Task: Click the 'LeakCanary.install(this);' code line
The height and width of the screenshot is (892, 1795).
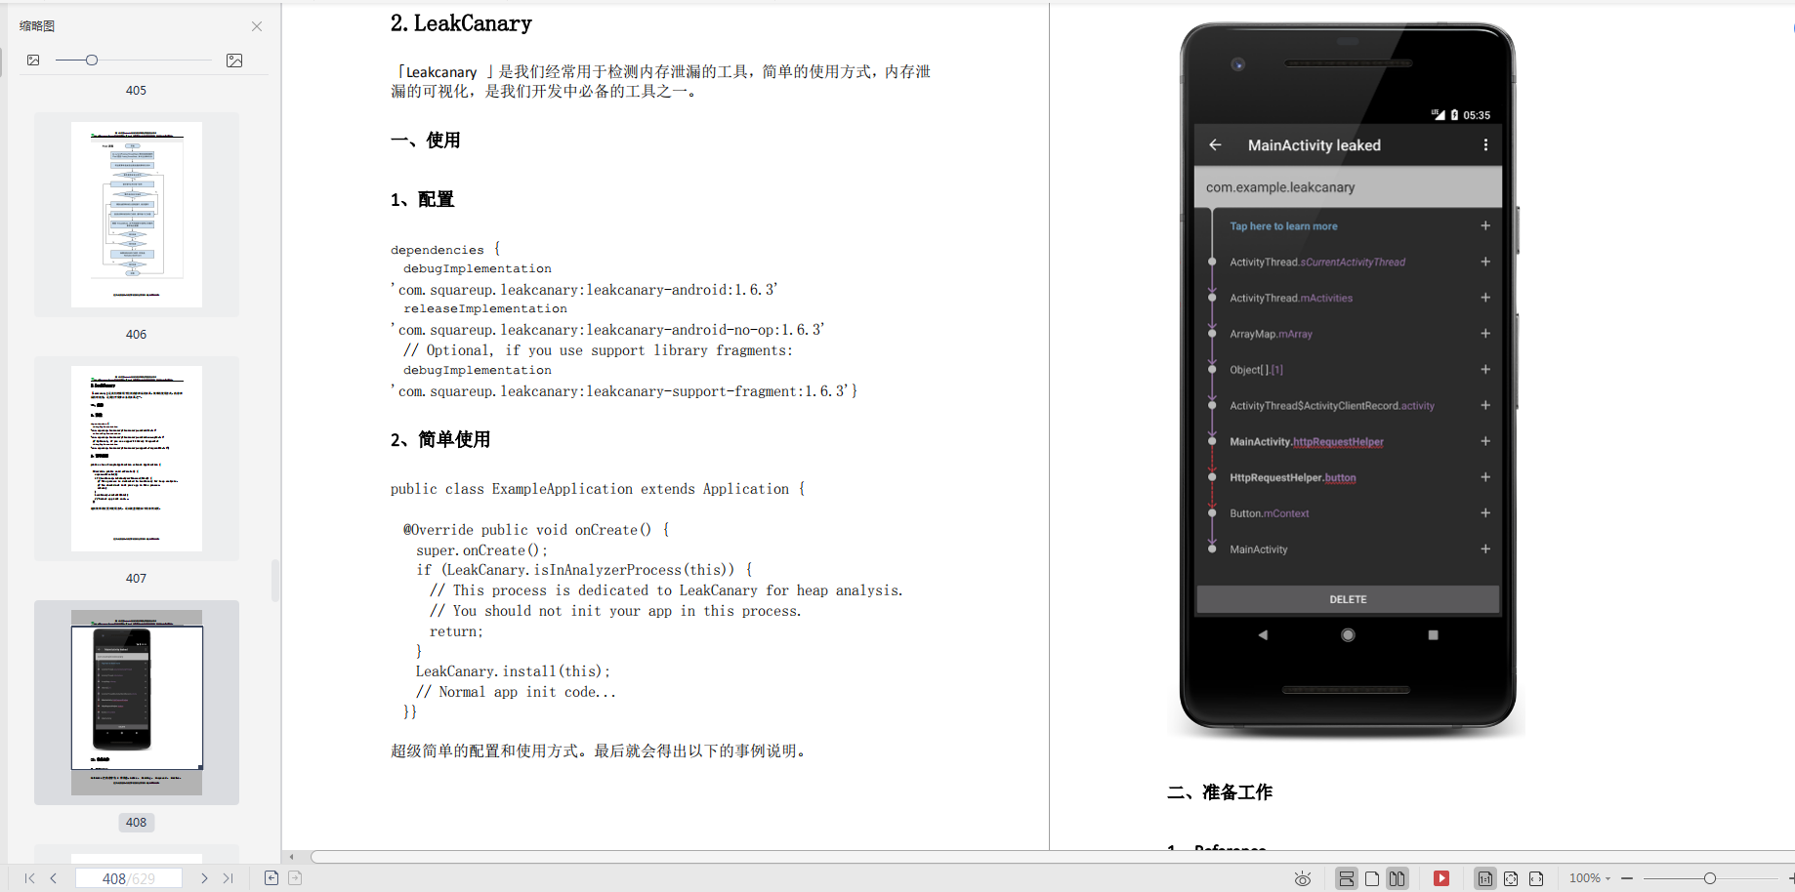Action: pos(513,671)
